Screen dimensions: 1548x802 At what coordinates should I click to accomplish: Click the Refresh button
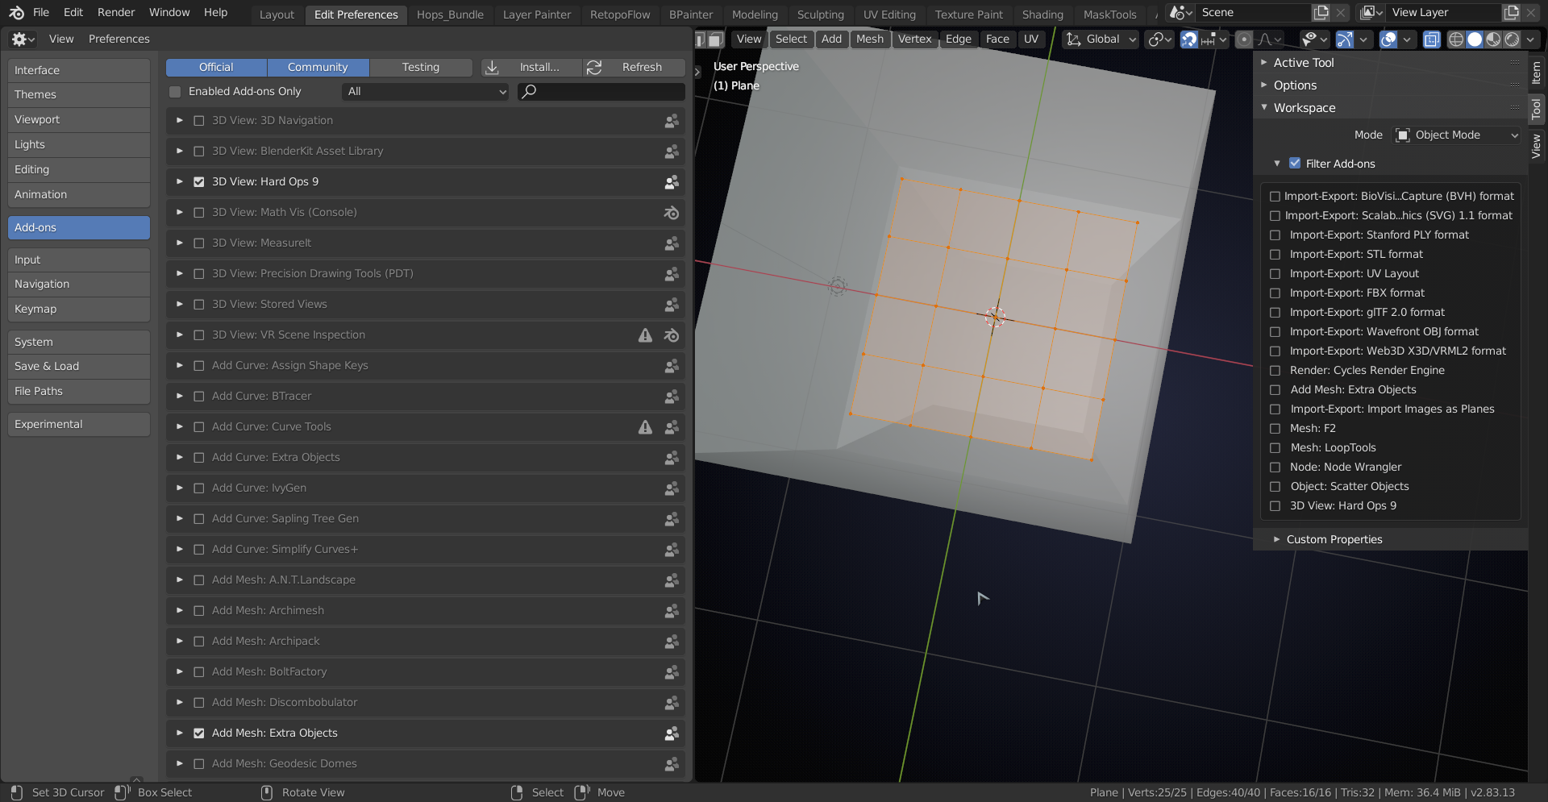tap(634, 68)
